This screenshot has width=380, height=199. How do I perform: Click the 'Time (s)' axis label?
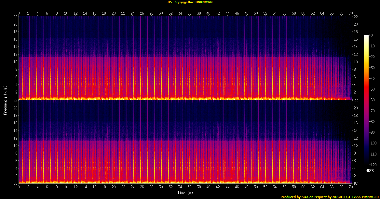tap(185, 193)
